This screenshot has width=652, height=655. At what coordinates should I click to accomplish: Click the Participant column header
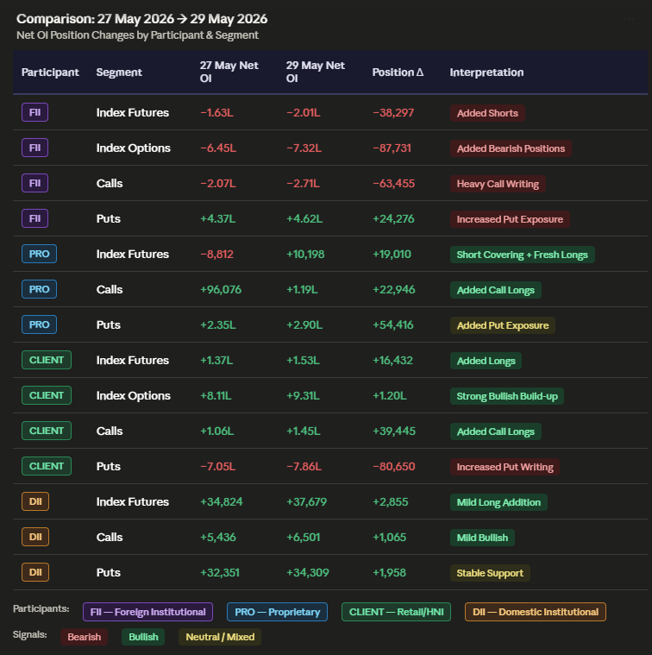click(50, 72)
